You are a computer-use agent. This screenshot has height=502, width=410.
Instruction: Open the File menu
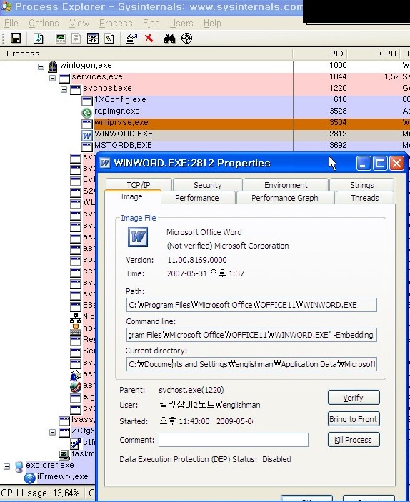pos(11,24)
